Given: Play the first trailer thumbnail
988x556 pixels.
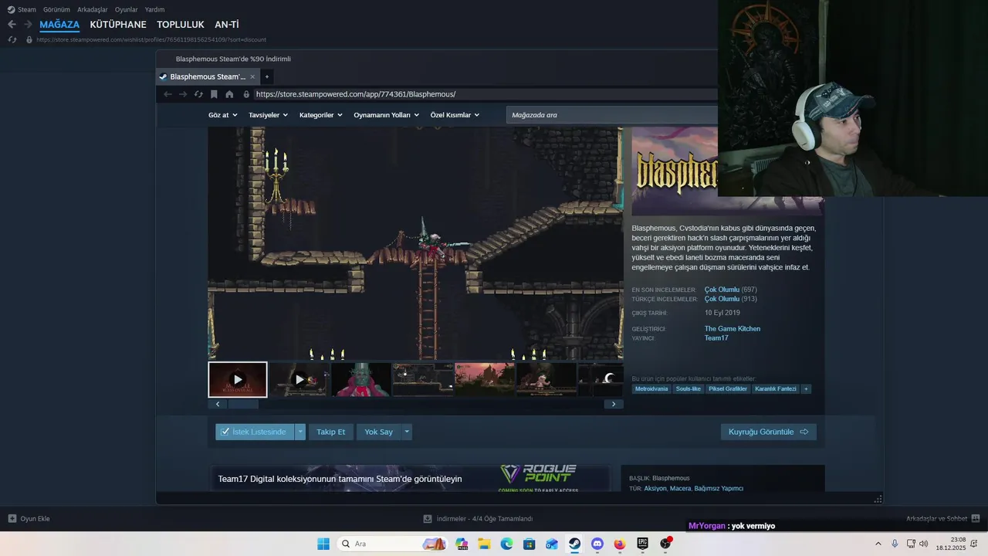Looking at the screenshot, I should tap(238, 379).
